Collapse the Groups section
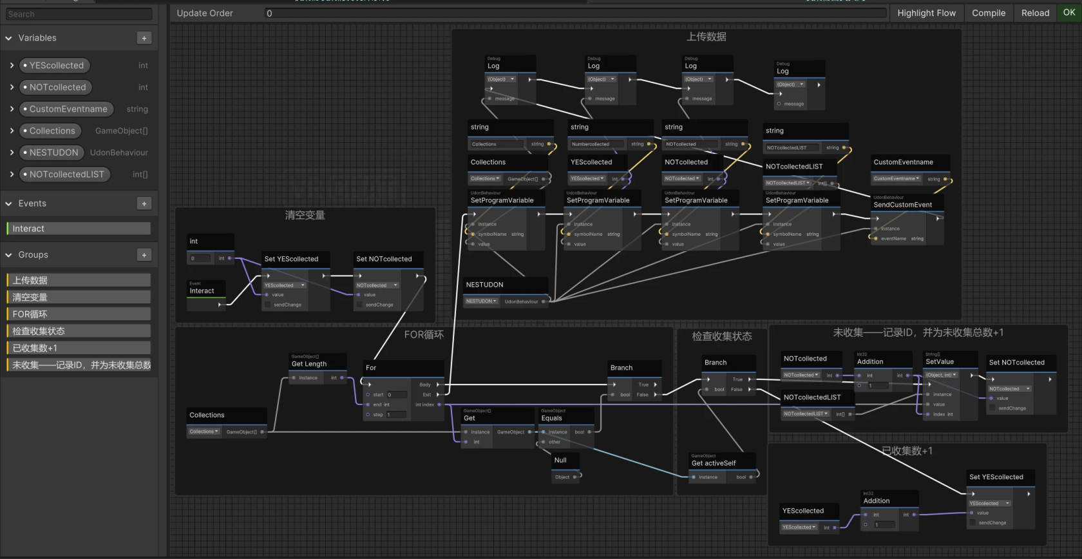1082x559 pixels. pos(8,255)
